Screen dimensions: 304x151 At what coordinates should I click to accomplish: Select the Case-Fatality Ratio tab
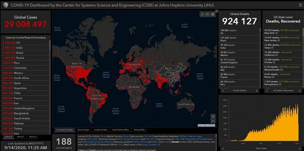(x=120, y=130)
